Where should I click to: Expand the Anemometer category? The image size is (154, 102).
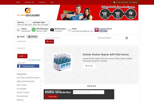pyautogui.click(x=29, y=96)
